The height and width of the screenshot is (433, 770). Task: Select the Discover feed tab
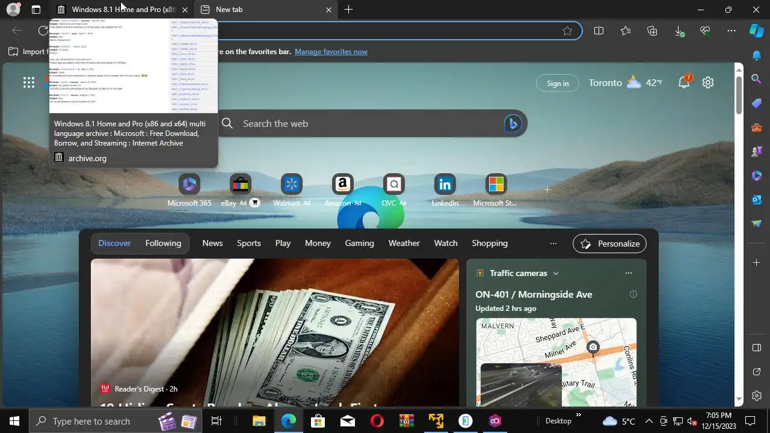coord(114,243)
